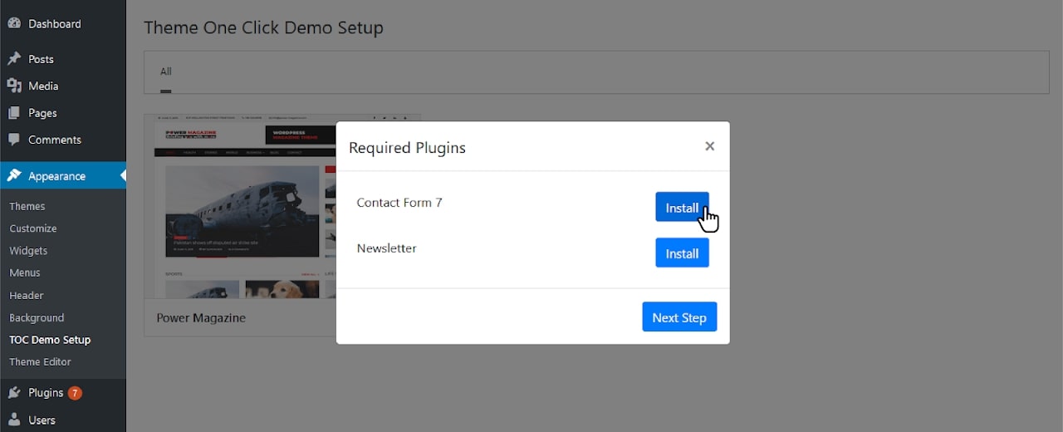Install the Contact Form 7 plugin
Viewport: 1063px width, 432px height.
[x=682, y=207]
